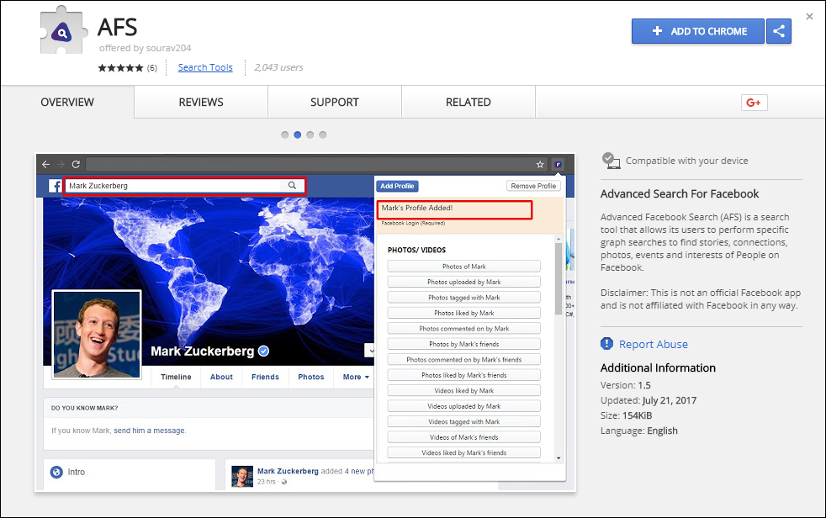This screenshot has width=826, height=518.
Task: Click Videos tagged with Mark button
Action: pyautogui.click(x=464, y=421)
